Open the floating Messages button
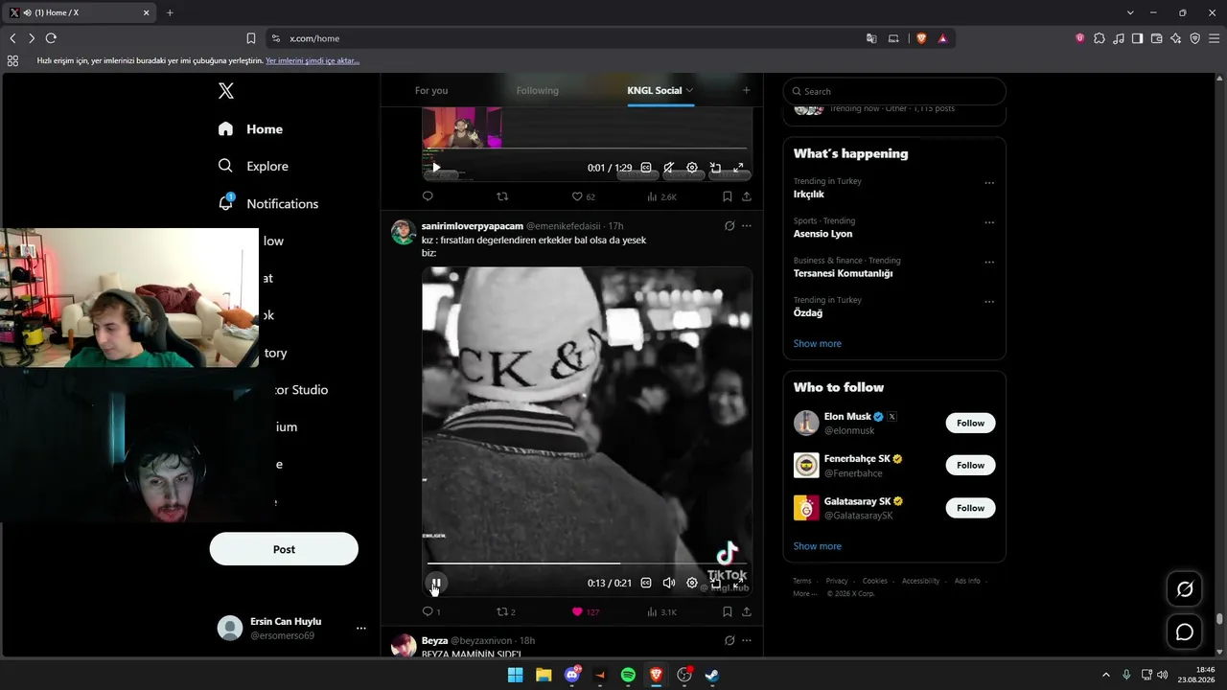This screenshot has width=1227, height=690. [x=1185, y=632]
